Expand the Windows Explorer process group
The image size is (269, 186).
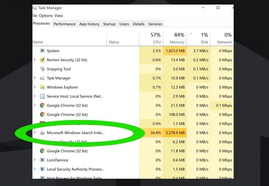coord(35,87)
